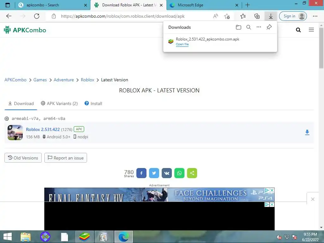Viewport: 324px width, 243px height.
Task: Close the Microsoft Edge tab
Action: [237, 5]
